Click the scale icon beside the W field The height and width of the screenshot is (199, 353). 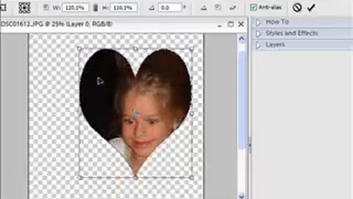(46, 8)
